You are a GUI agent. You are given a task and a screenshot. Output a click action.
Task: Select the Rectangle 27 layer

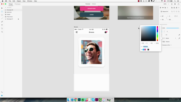[13, 19]
